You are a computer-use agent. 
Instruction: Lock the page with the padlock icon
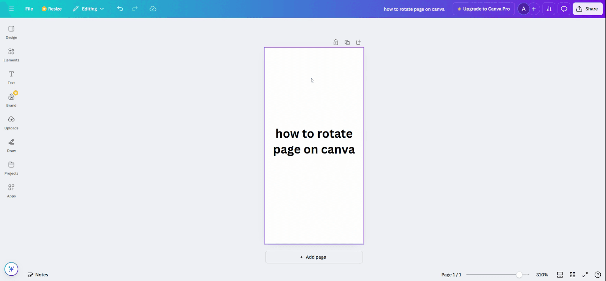336,42
